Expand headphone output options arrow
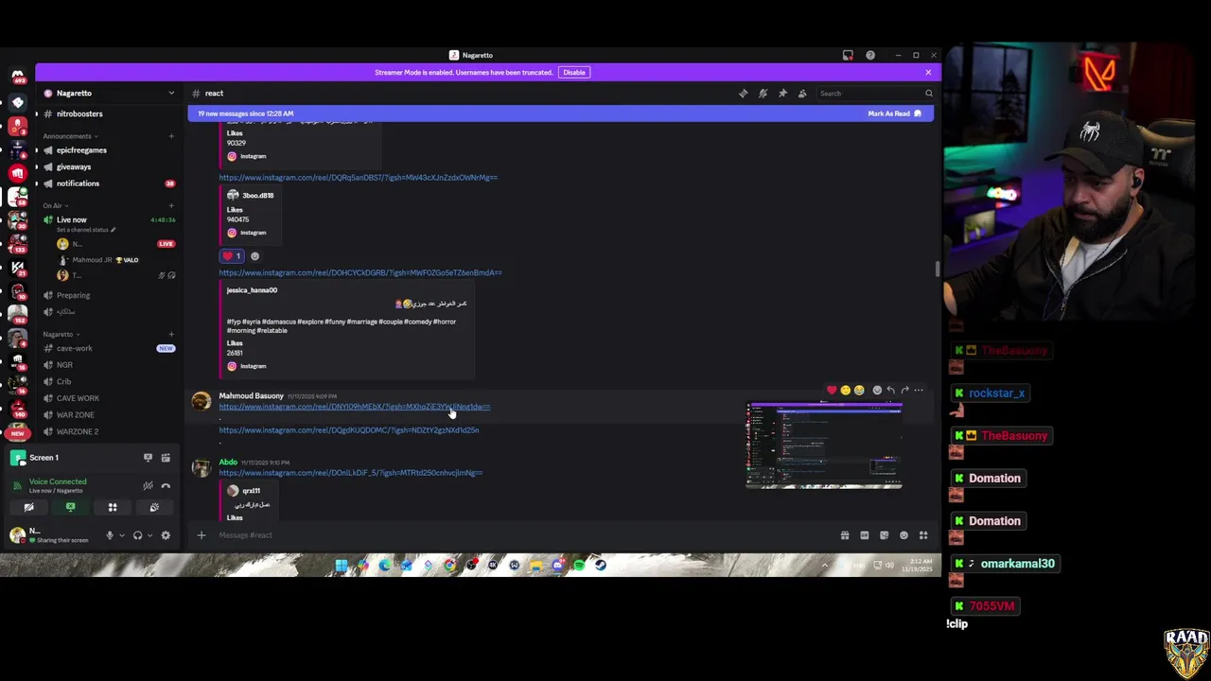 (x=149, y=536)
